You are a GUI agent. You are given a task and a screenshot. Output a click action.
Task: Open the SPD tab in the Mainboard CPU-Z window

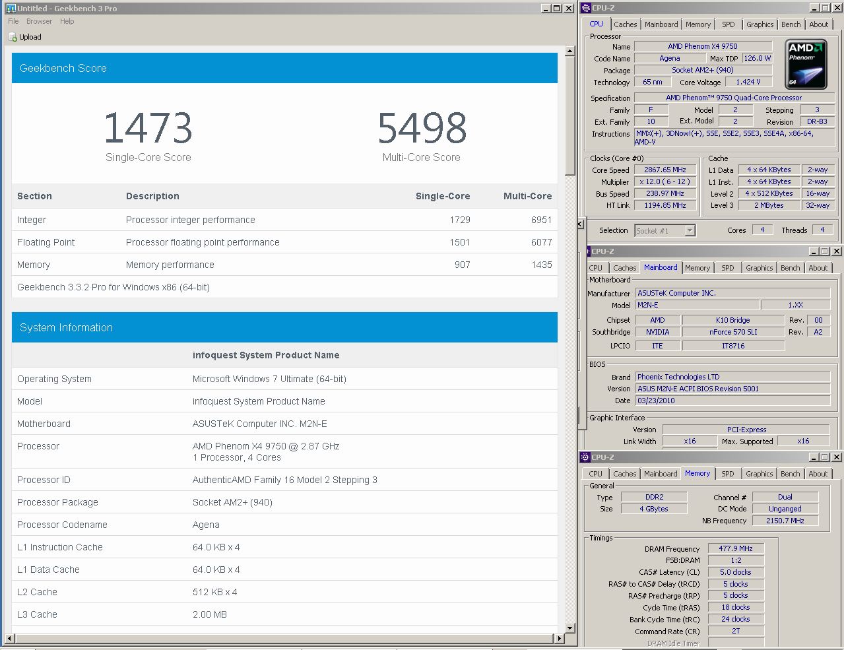(727, 268)
